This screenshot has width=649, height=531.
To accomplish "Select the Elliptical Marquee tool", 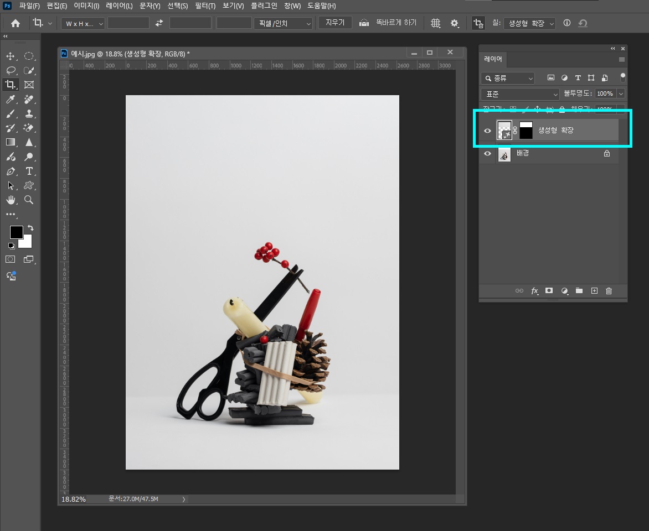I will point(29,56).
